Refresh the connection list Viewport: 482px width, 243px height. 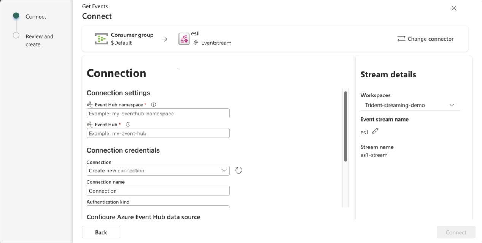click(x=239, y=170)
